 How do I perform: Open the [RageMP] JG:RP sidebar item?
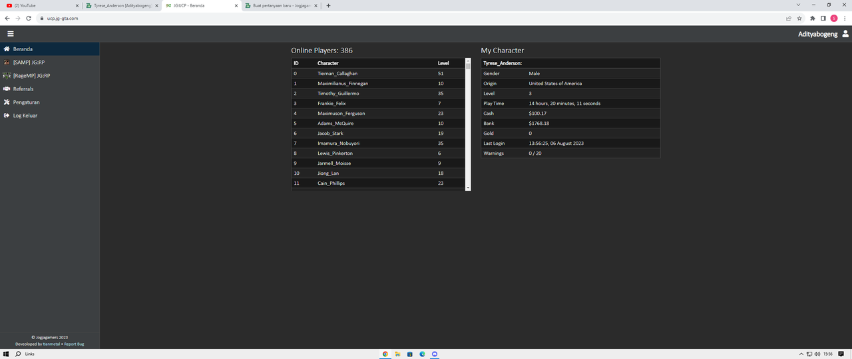click(50, 76)
